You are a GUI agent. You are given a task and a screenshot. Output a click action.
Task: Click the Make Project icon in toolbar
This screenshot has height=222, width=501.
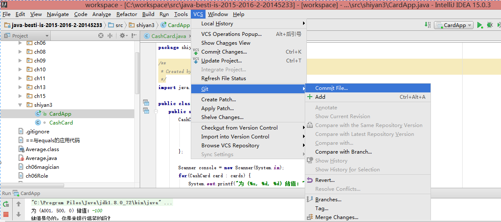[428, 25]
